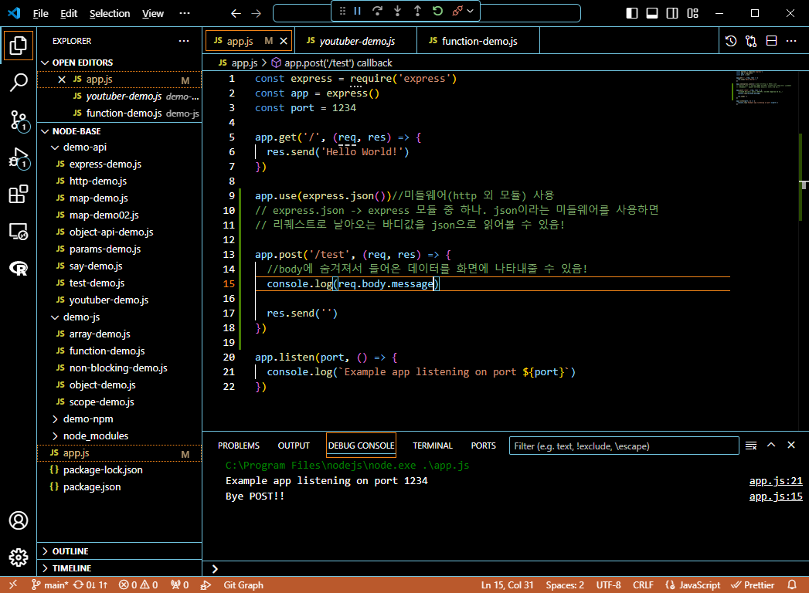
Task: Open editor more actions menu
Action: [791, 41]
